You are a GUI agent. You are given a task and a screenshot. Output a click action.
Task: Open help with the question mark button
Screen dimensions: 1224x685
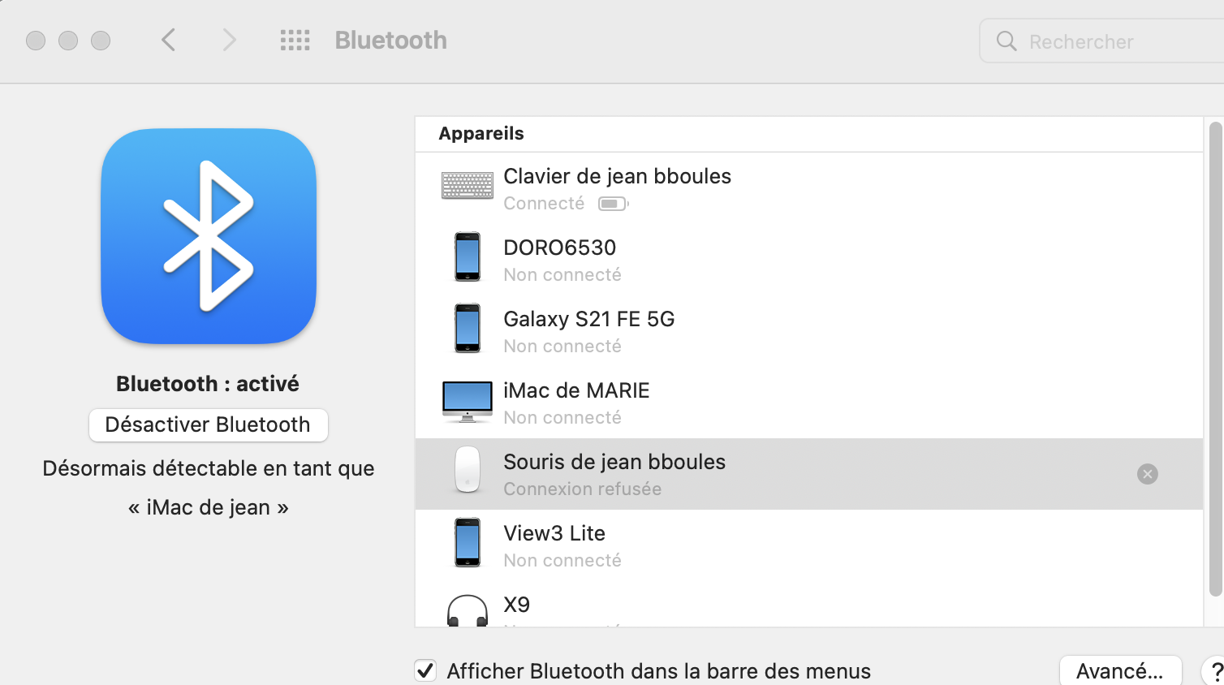point(1215,671)
